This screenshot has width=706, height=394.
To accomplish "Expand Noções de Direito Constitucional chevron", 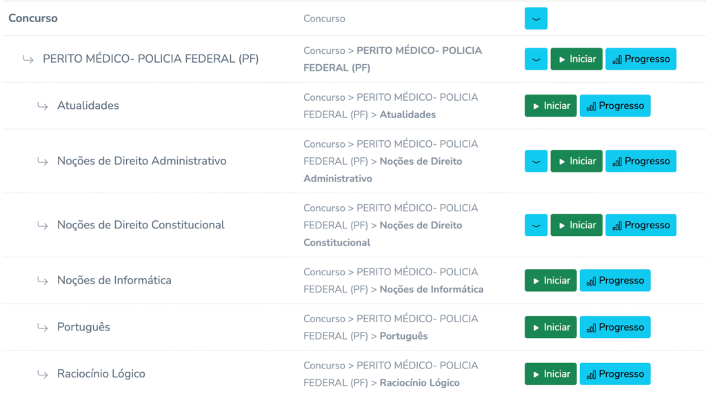I will coord(536,225).
